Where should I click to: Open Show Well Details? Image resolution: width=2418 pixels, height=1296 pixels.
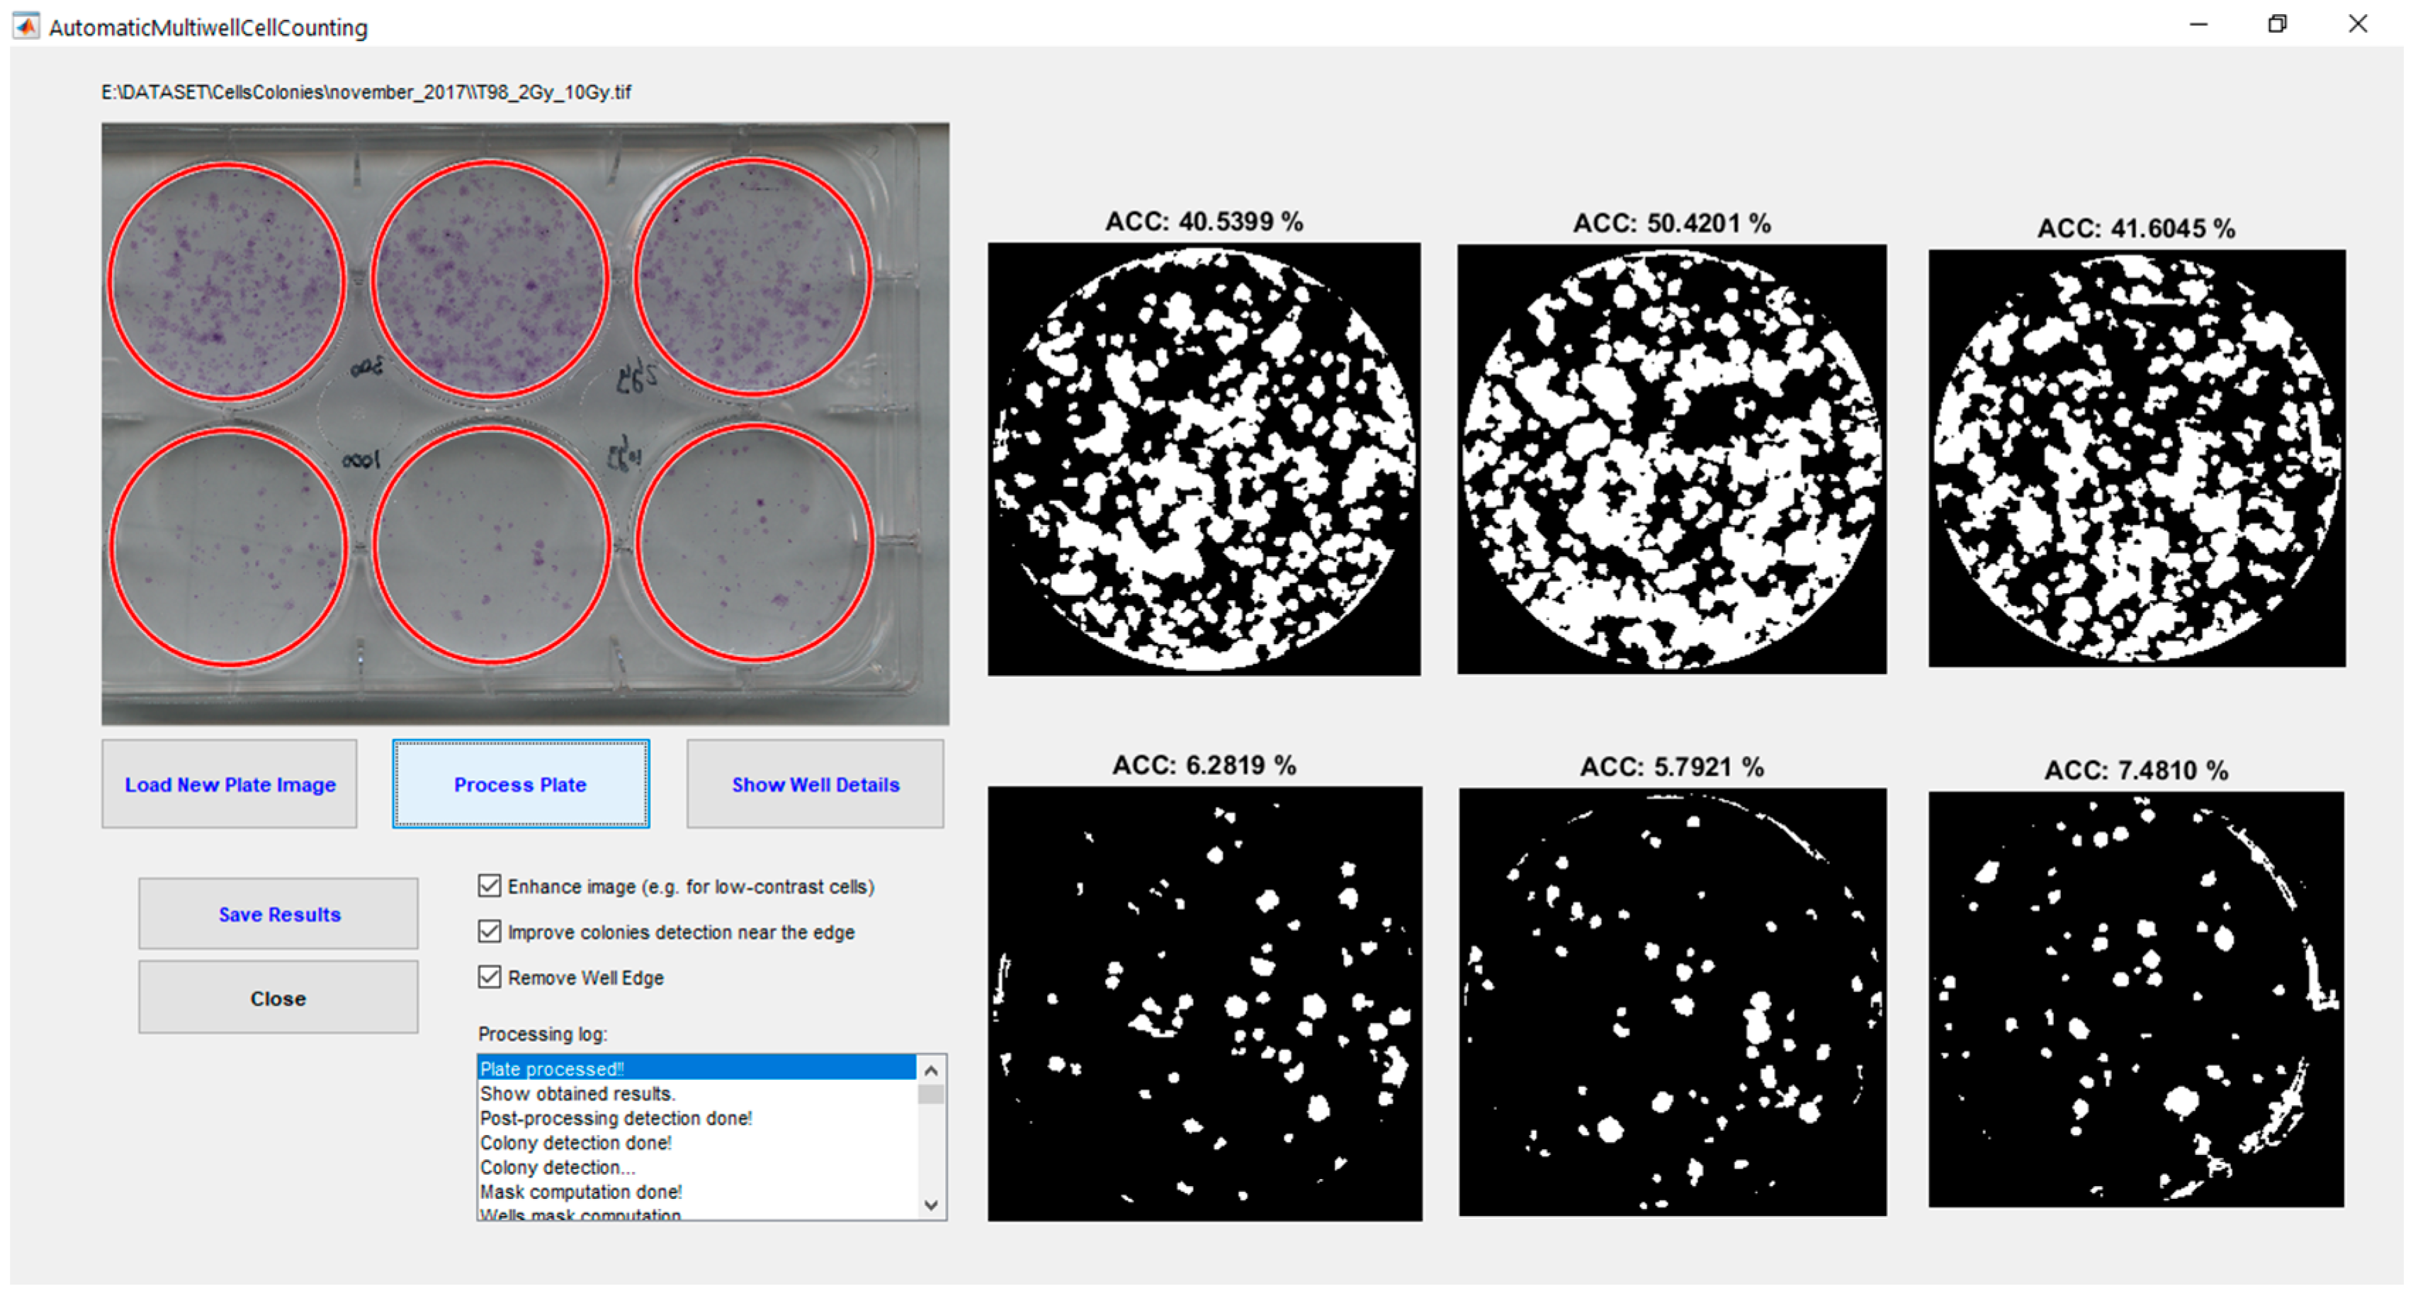815,784
